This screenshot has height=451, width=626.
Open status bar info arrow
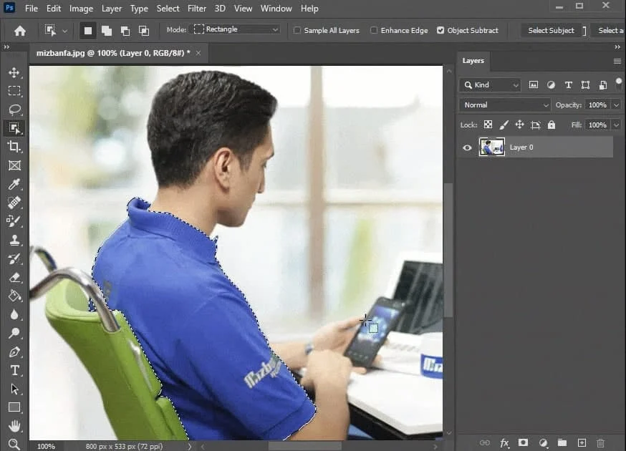pos(190,446)
